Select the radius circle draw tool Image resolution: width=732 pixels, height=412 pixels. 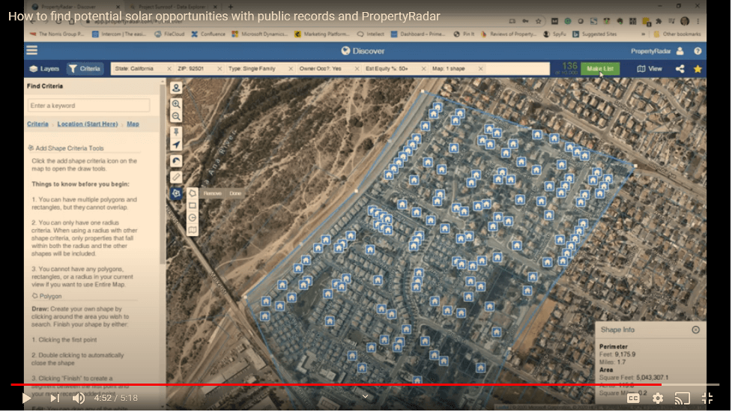pos(193,217)
